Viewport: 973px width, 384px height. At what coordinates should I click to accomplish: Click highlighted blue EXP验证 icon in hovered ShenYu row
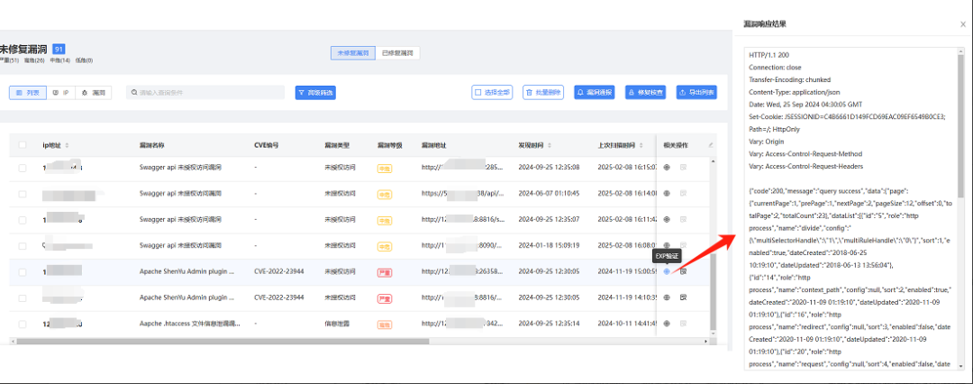coord(667,271)
